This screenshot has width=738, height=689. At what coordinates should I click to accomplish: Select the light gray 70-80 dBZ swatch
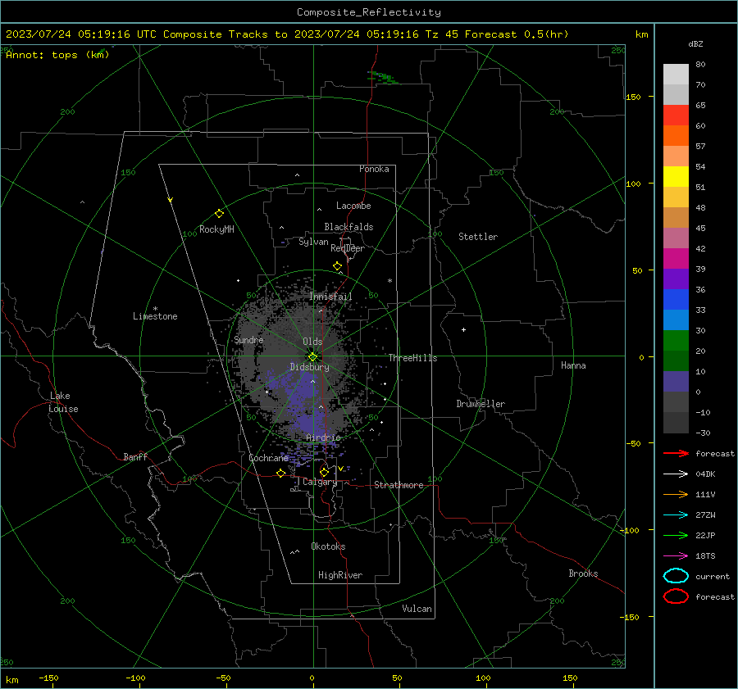click(676, 74)
